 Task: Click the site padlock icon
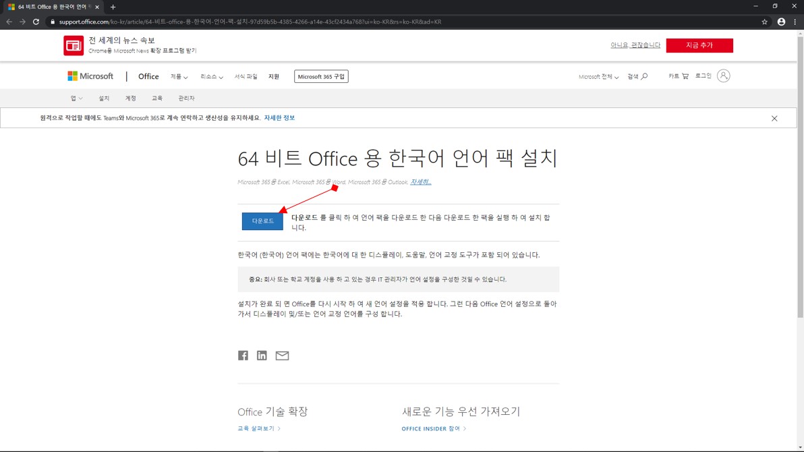(53, 22)
